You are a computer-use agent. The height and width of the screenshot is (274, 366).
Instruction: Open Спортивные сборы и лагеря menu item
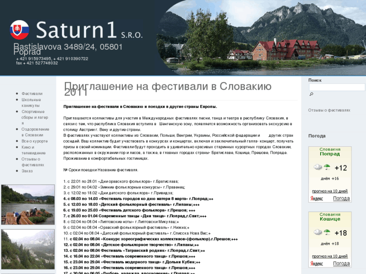coord(35,117)
